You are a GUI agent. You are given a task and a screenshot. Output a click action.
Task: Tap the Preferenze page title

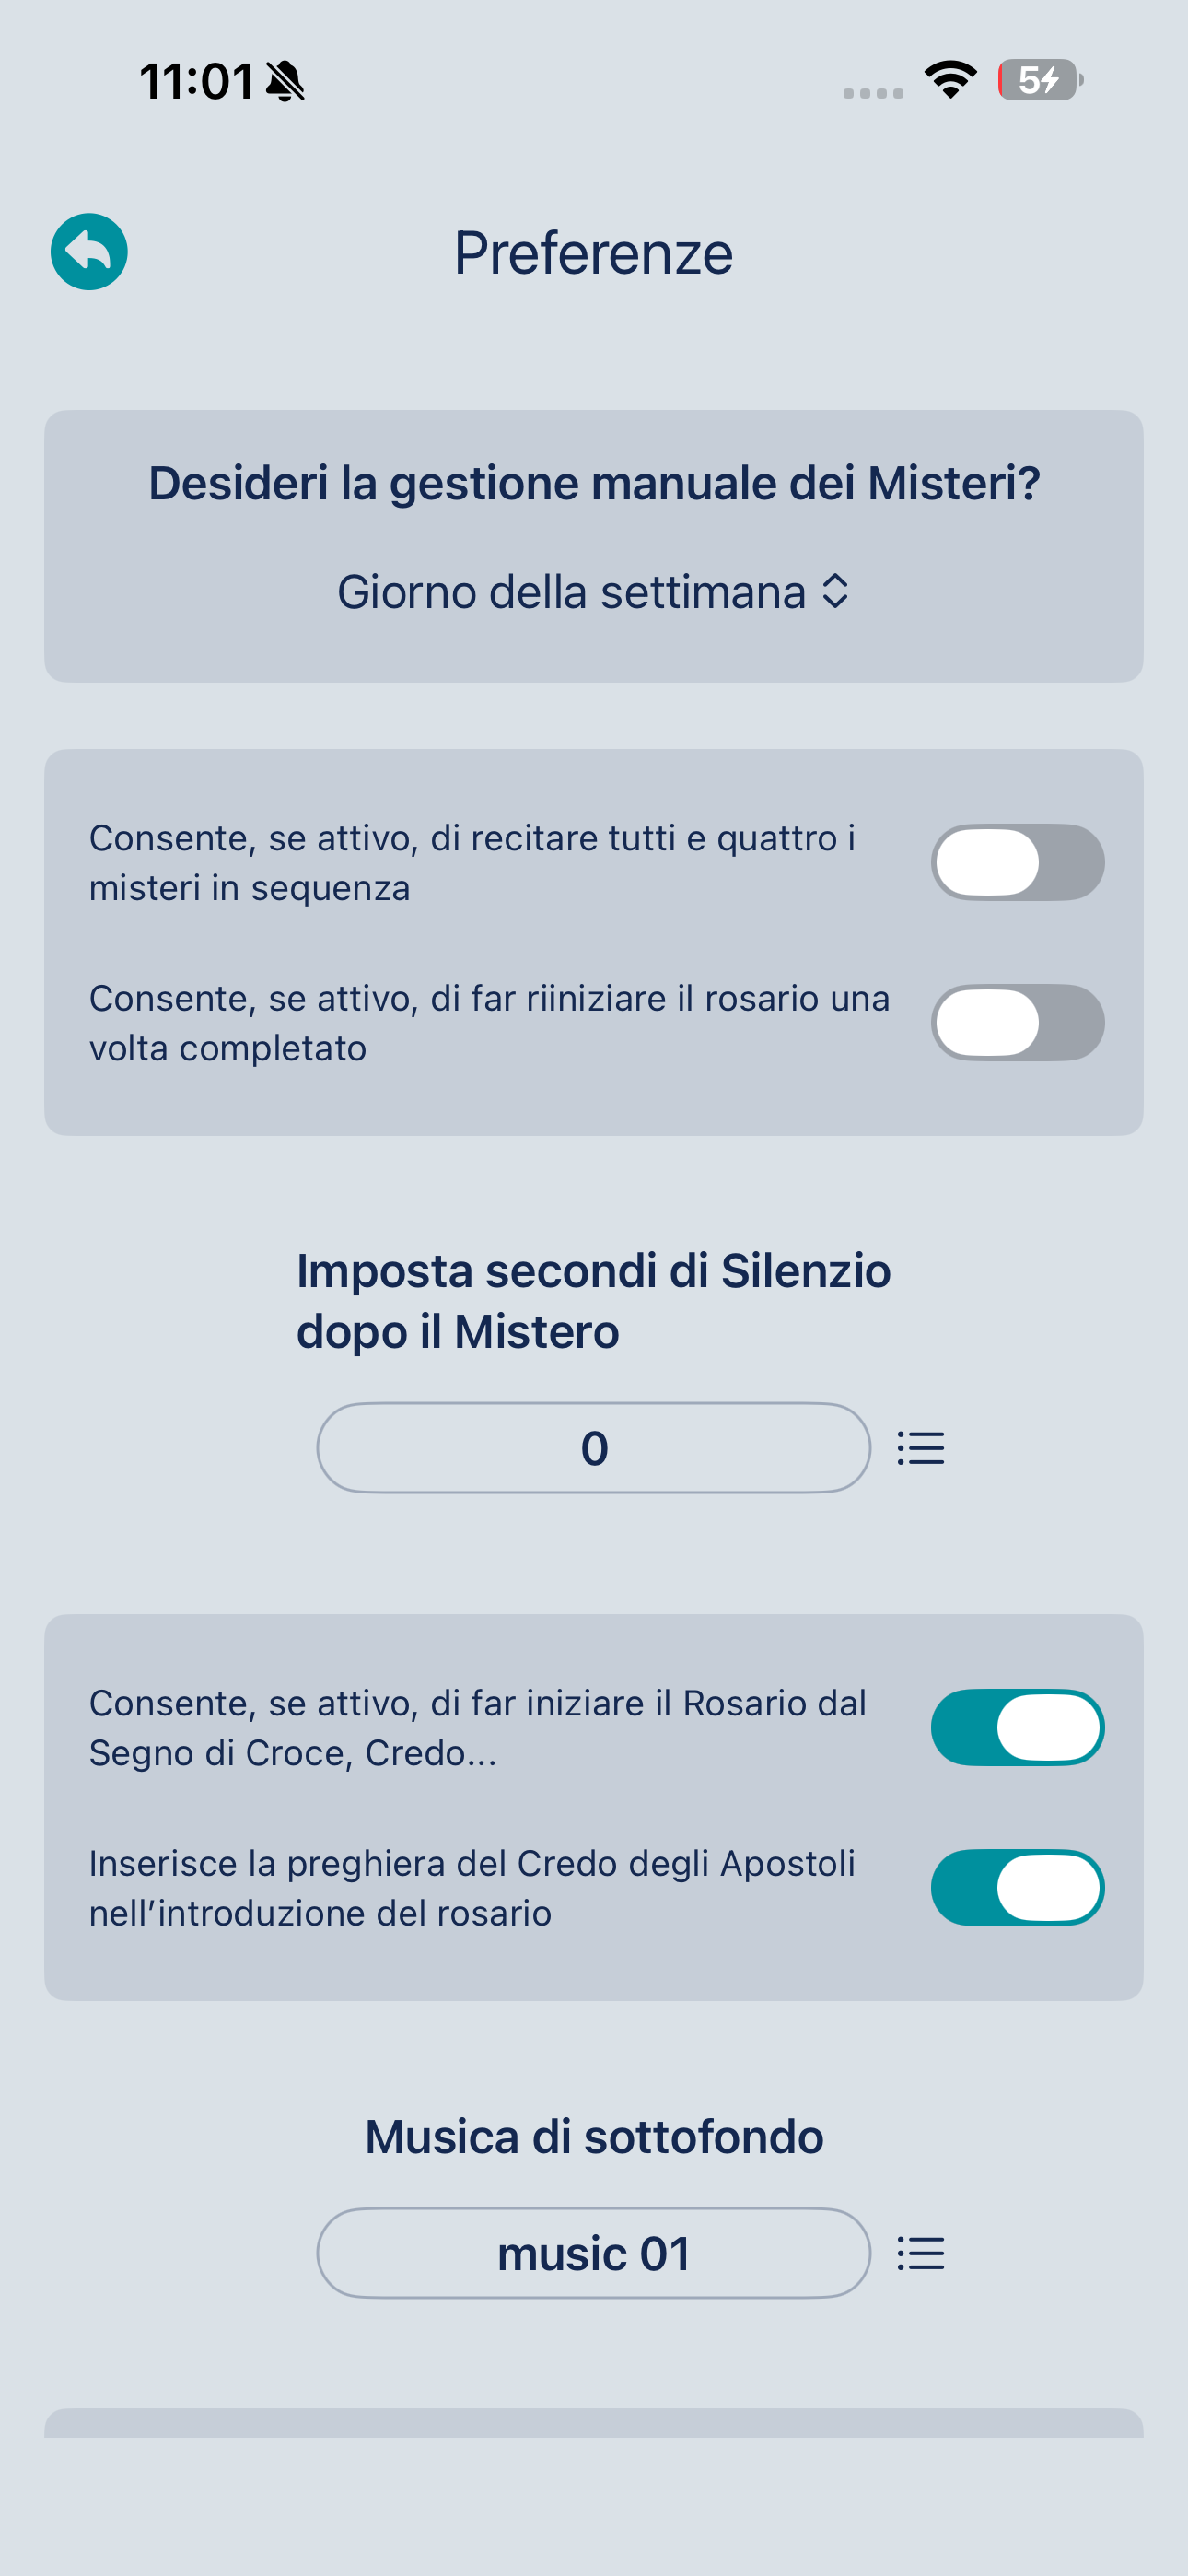coord(593,252)
